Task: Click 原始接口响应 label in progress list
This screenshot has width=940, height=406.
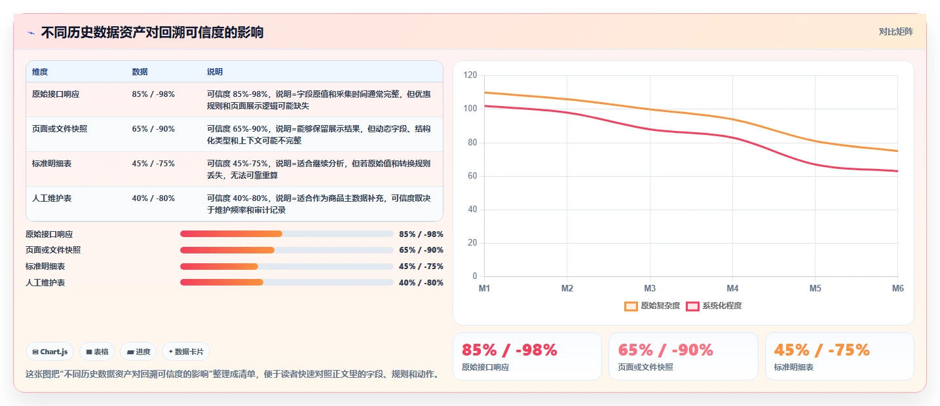Action: coord(49,234)
